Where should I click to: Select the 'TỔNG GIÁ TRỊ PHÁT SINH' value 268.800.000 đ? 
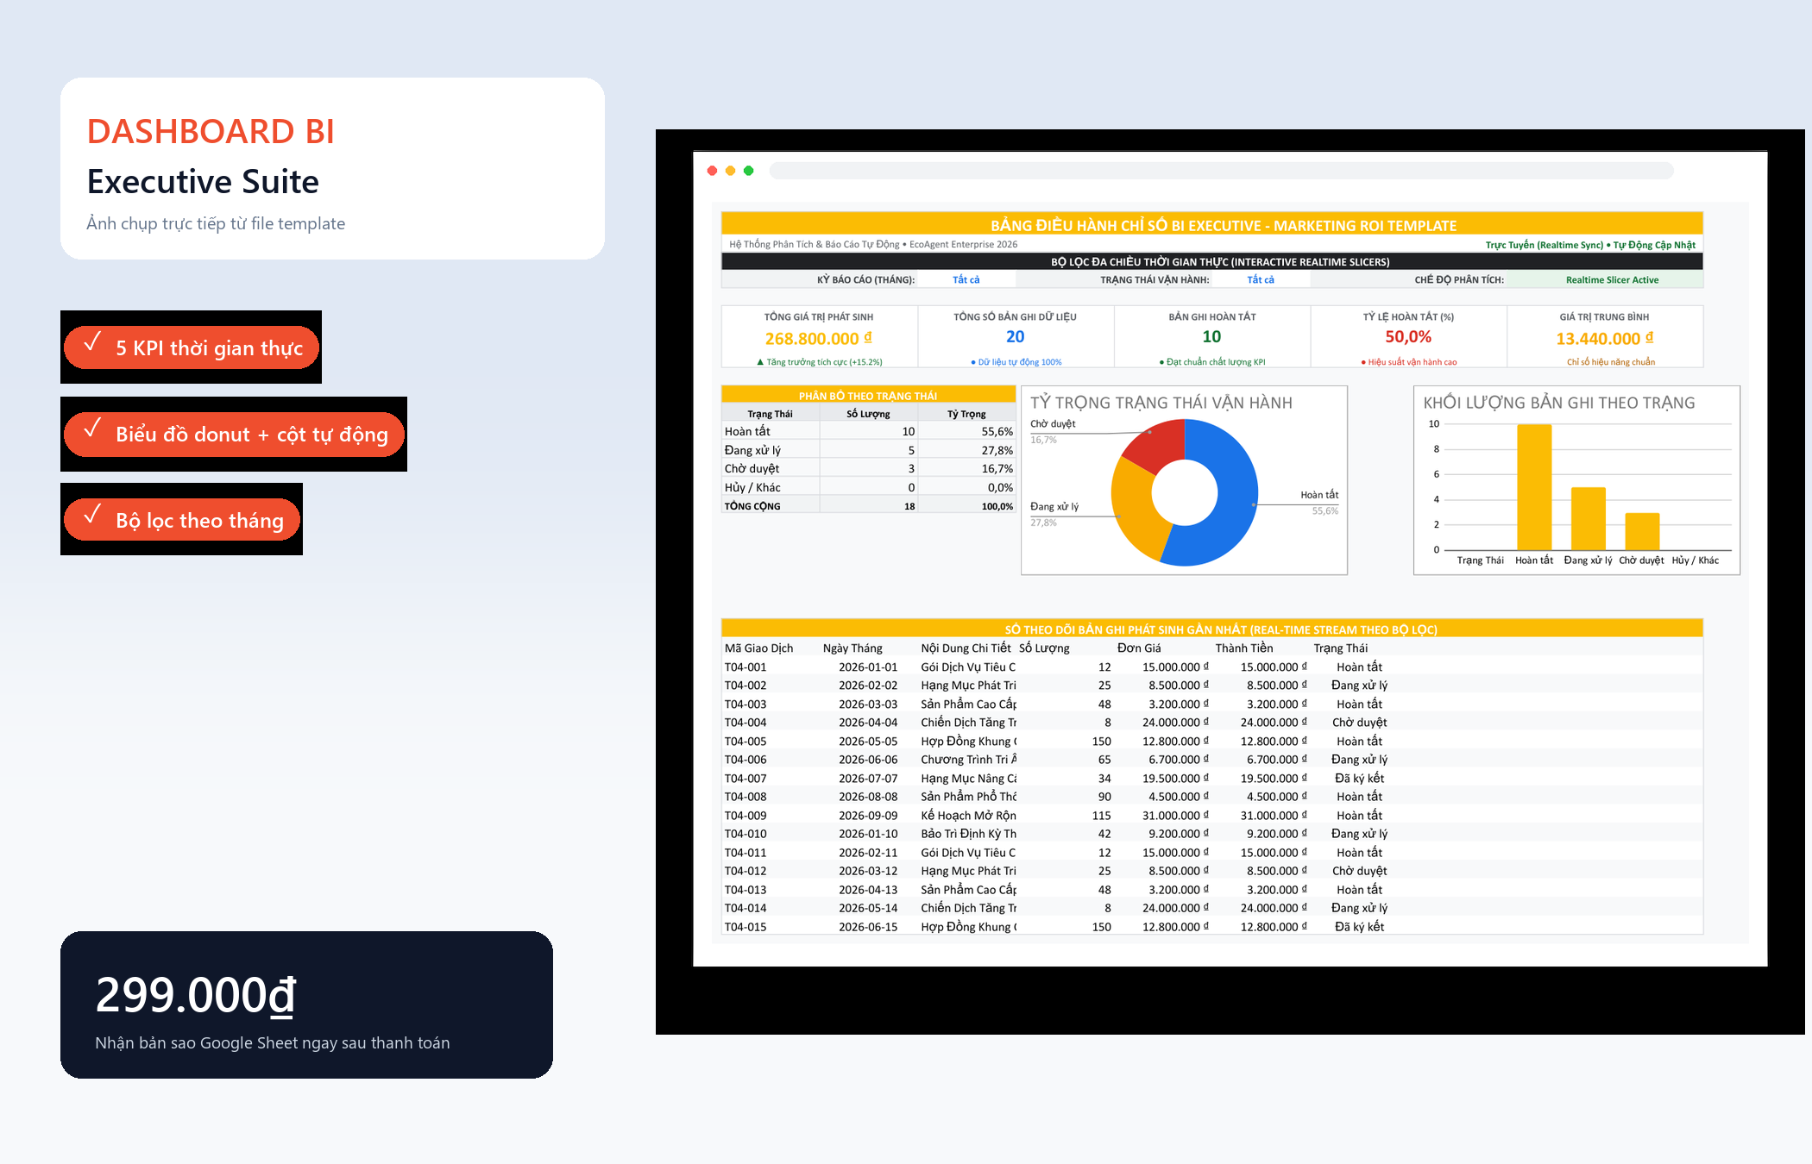(x=818, y=339)
